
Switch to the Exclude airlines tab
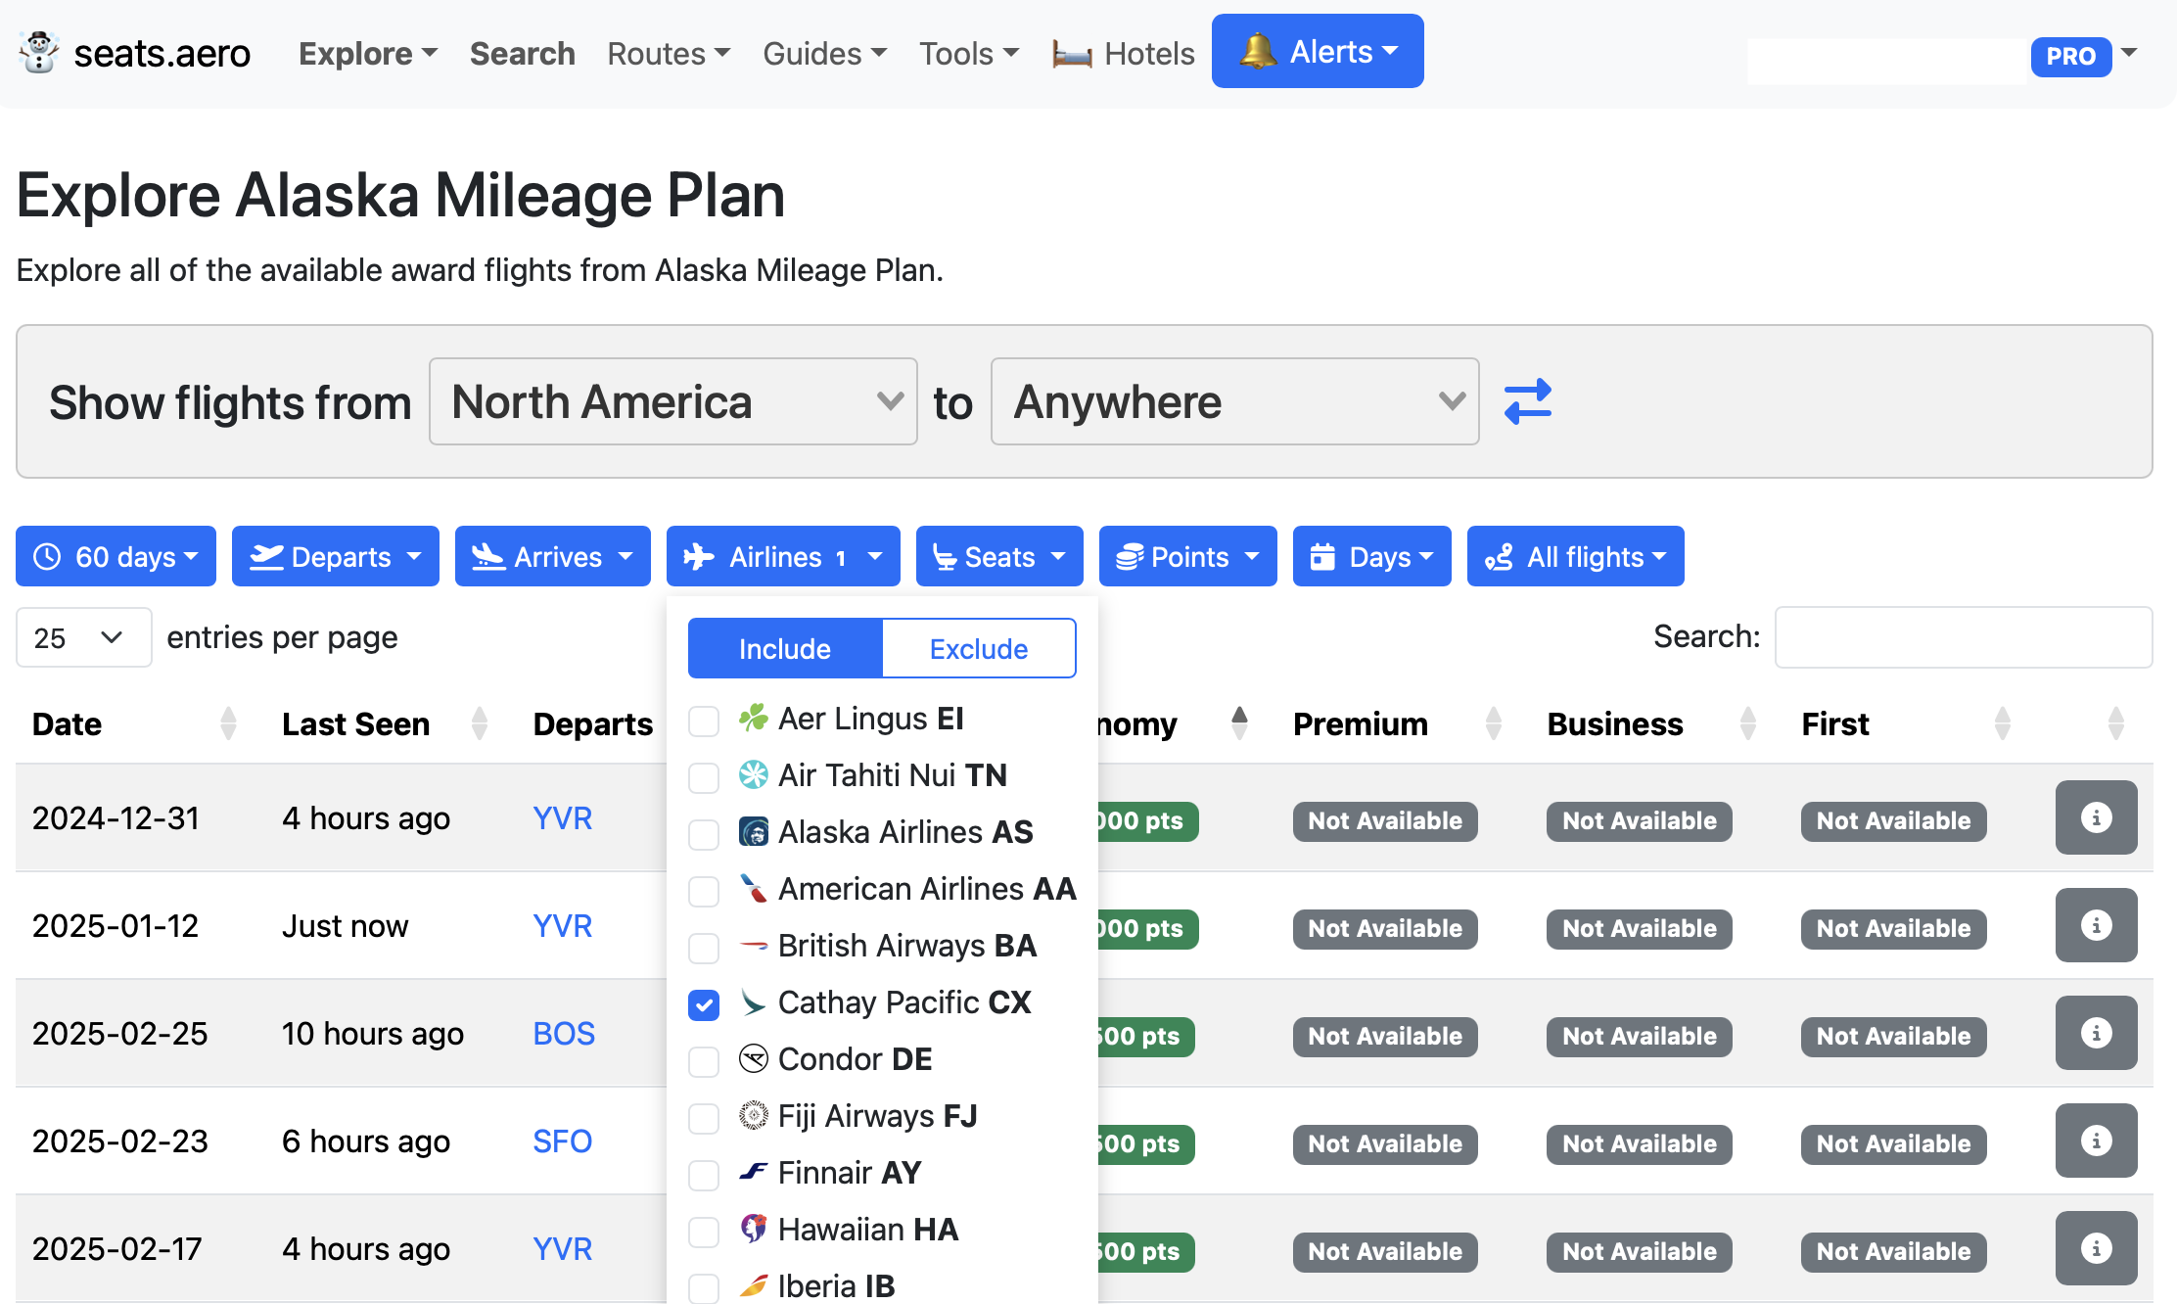click(x=979, y=648)
